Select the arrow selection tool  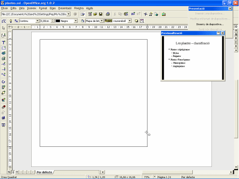tap(3, 28)
